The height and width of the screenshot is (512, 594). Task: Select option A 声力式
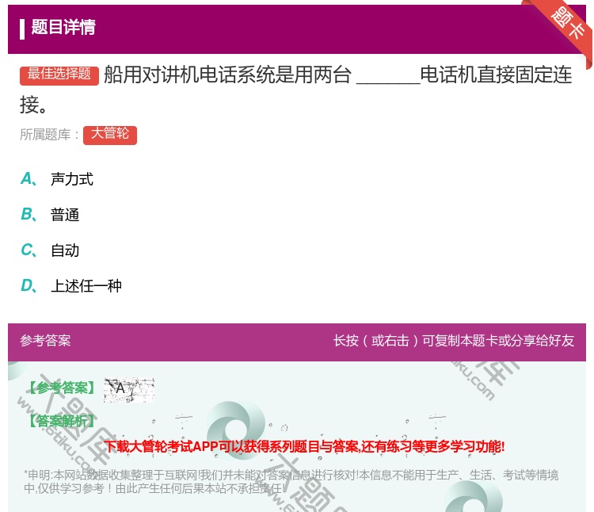[71, 179]
